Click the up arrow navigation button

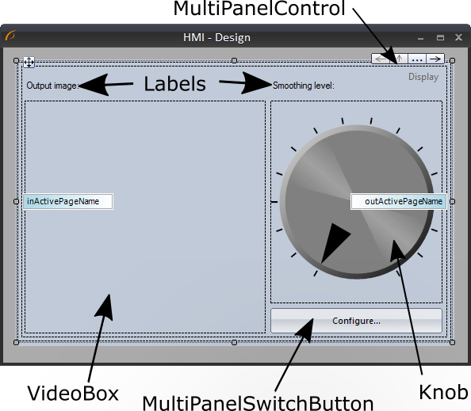tap(399, 59)
